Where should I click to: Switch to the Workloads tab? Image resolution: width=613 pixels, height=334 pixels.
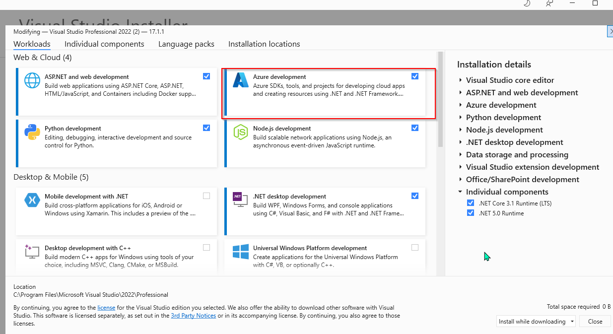pos(32,44)
